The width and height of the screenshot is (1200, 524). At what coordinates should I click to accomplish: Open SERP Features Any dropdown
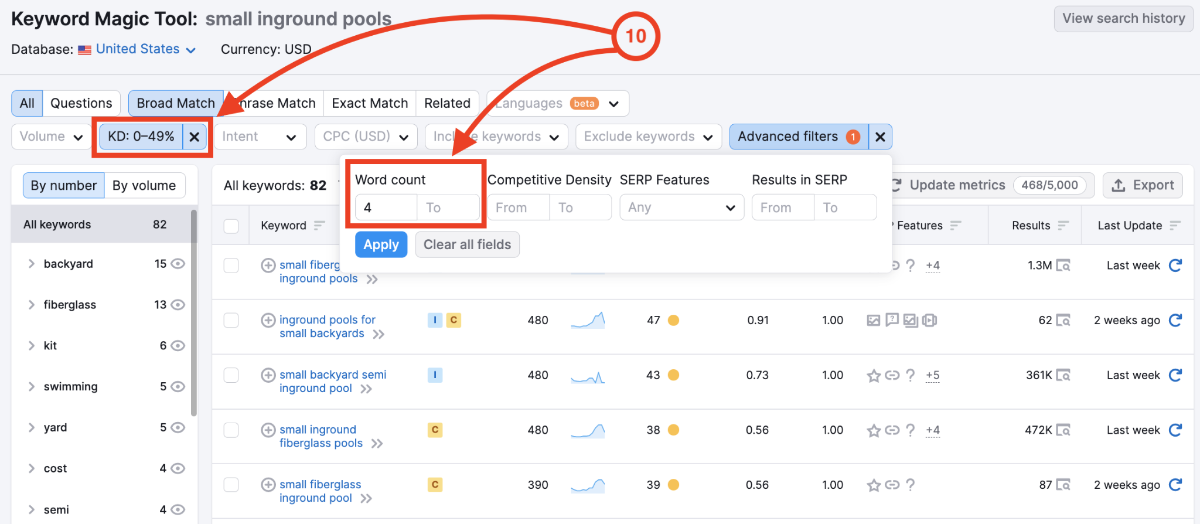pos(682,207)
